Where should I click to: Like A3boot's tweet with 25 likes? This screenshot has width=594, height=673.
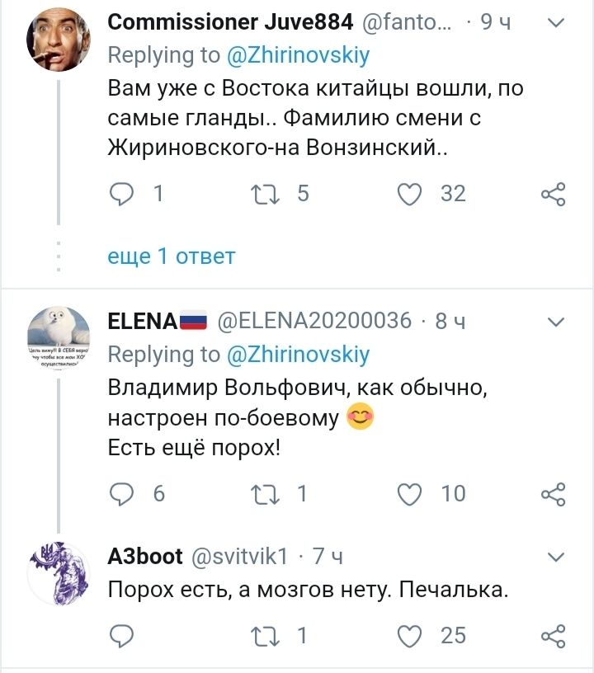pos(410,635)
